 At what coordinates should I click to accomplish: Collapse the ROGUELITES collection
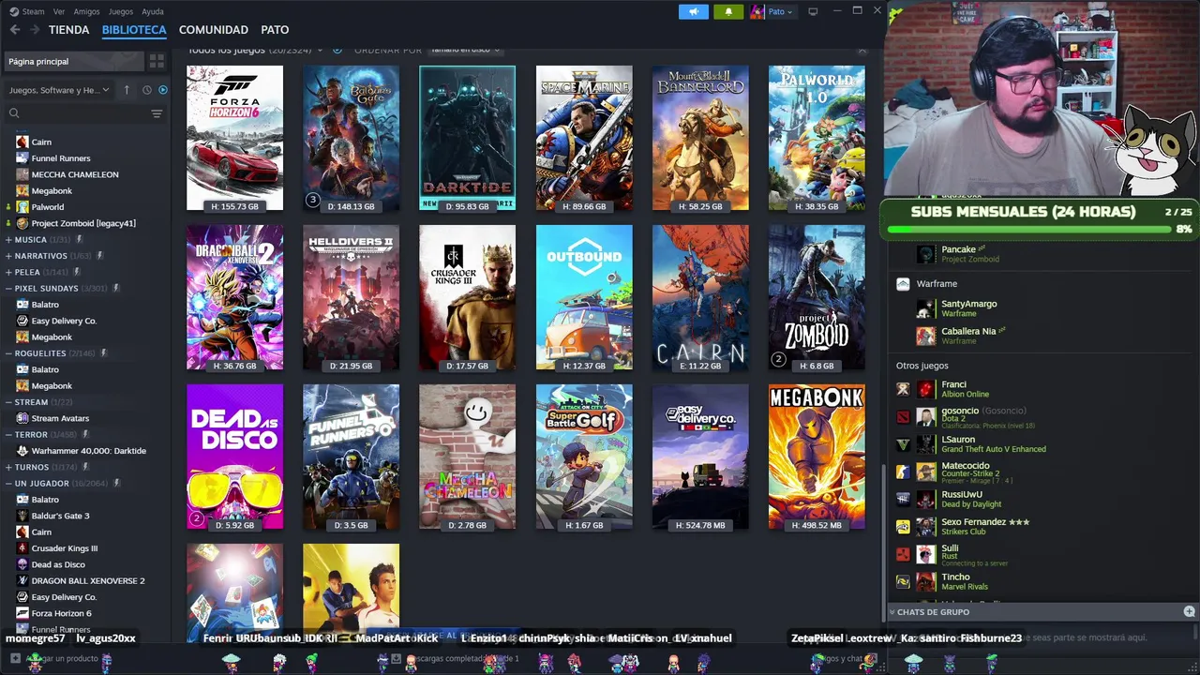pos(8,353)
